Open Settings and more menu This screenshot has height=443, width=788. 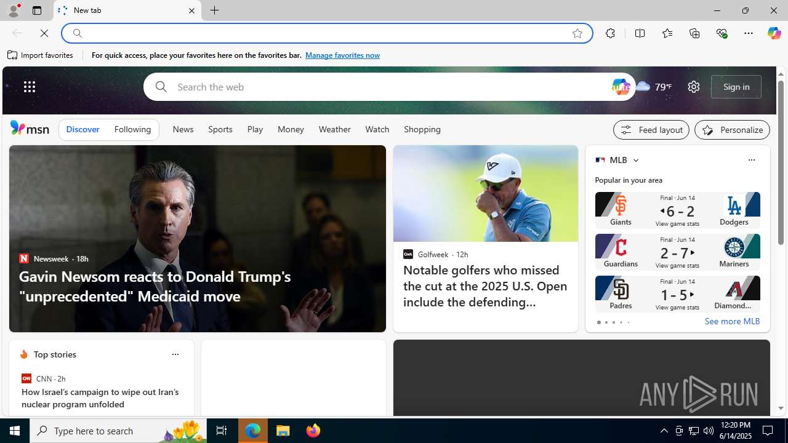click(749, 33)
